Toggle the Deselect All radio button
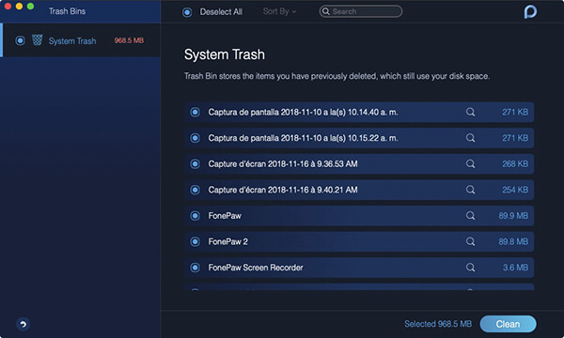Image resolution: width=564 pixels, height=338 pixels. click(187, 12)
